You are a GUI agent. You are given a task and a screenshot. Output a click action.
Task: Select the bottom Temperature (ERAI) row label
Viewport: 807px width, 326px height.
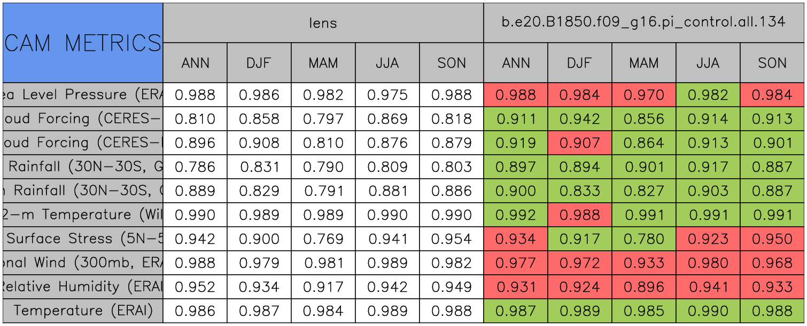pyautogui.click(x=83, y=311)
